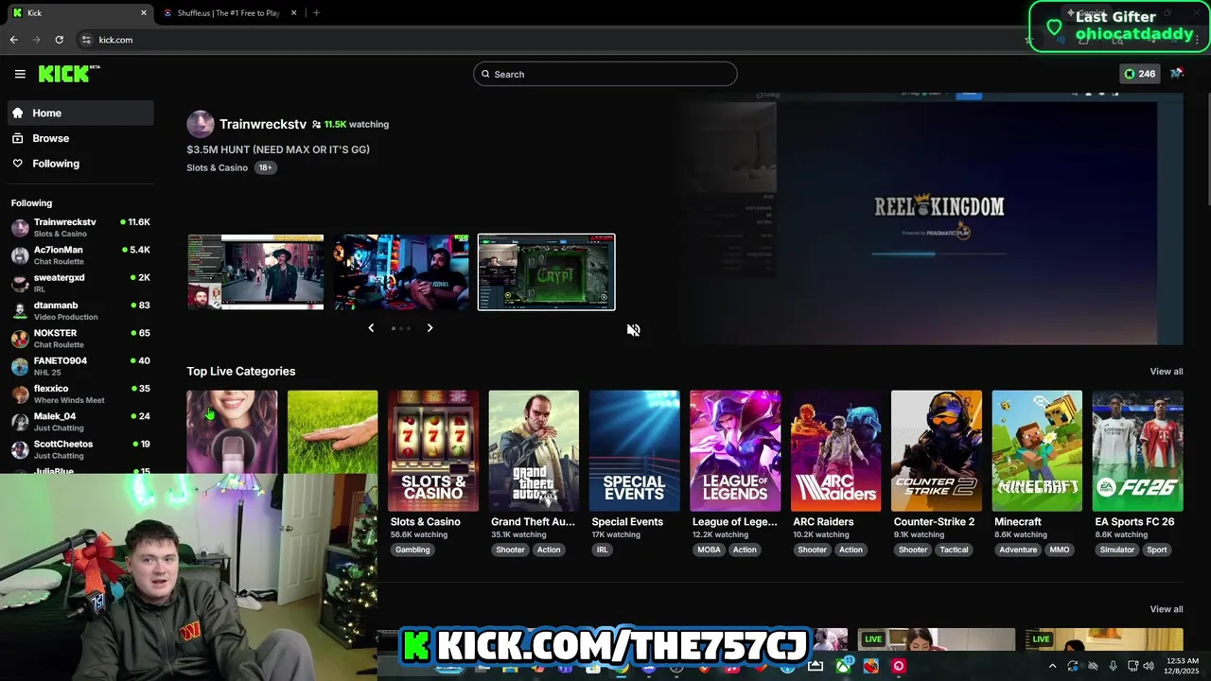Click the Simulator tag
Viewport: 1211px width, 681px height.
point(1116,550)
